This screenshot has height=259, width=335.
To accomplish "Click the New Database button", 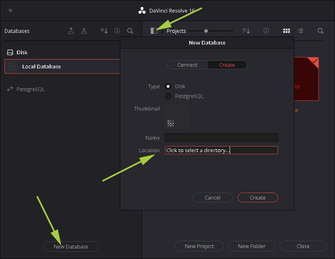I will (x=71, y=246).
